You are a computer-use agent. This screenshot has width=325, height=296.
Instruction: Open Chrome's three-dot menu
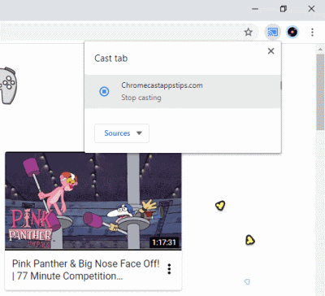pyautogui.click(x=312, y=33)
